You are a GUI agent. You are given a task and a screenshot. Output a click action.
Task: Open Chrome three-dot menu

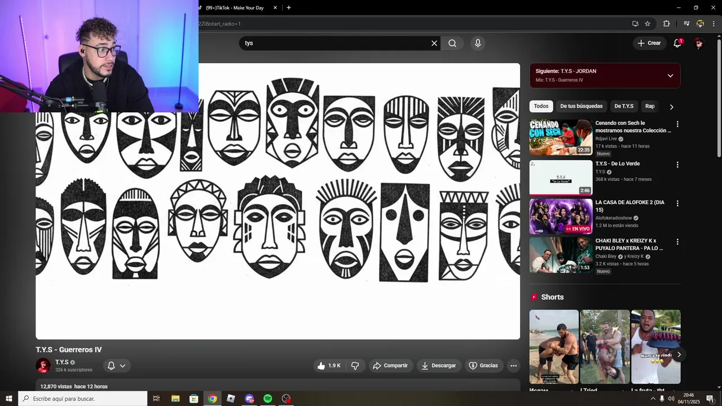pyautogui.click(x=714, y=24)
